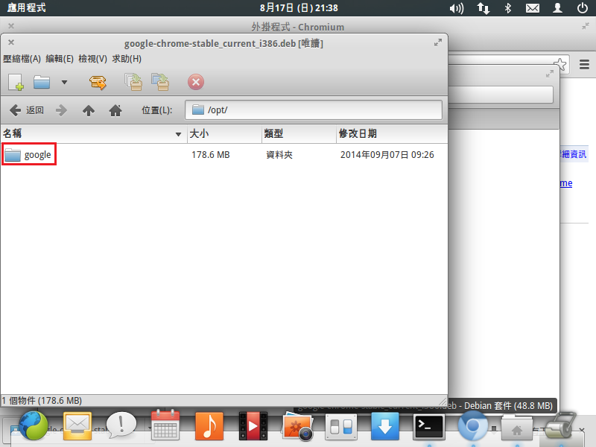
Task: Launch the music player dock icon
Action: tap(209, 425)
